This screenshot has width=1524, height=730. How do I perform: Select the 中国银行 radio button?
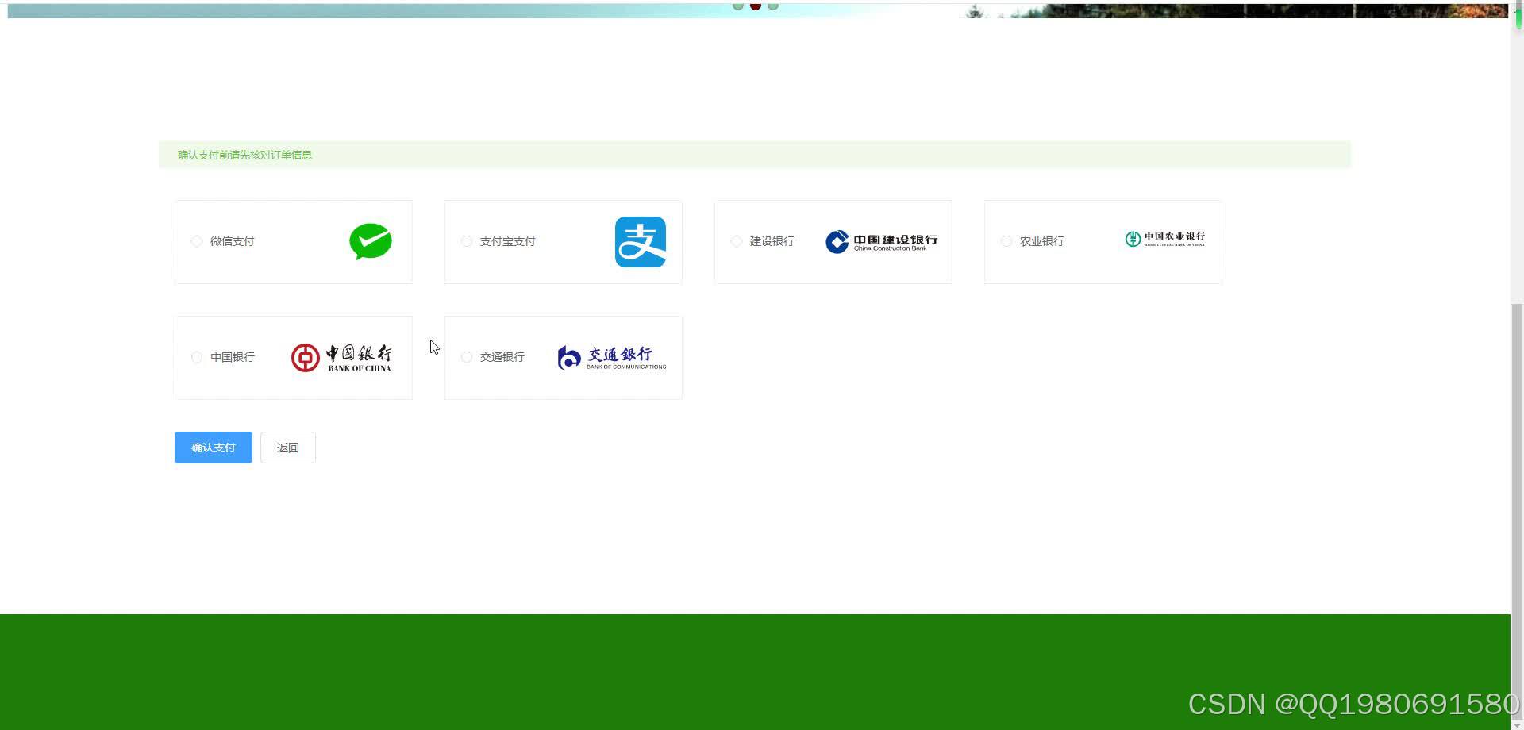point(196,357)
